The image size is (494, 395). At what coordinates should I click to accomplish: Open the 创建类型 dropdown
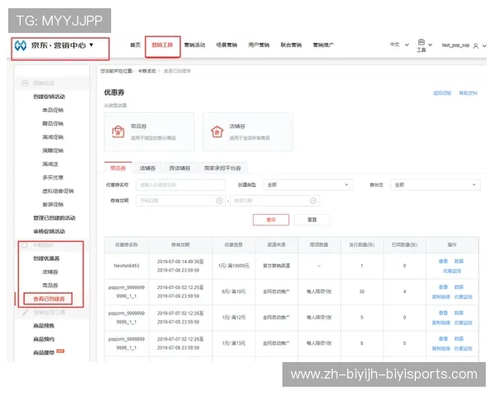pyautogui.click(x=307, y=185)
